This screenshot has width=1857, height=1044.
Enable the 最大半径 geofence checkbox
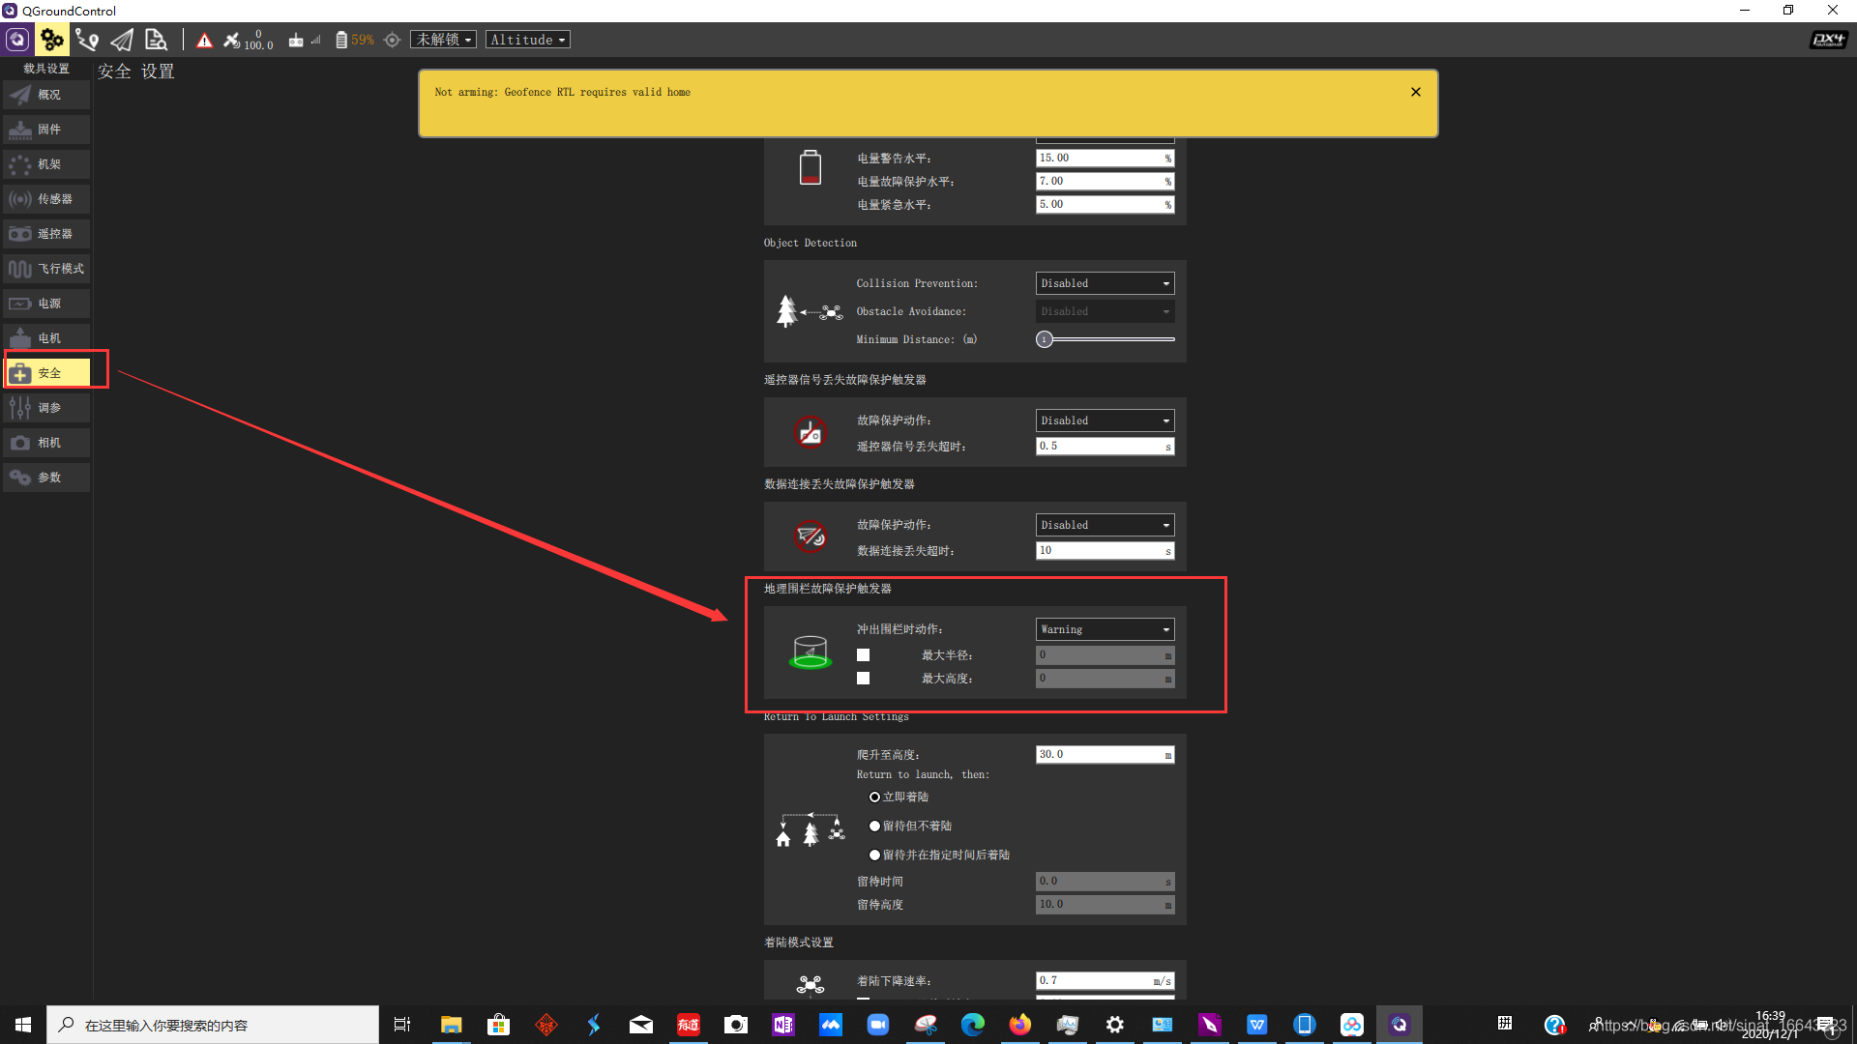tap(863, 655)
